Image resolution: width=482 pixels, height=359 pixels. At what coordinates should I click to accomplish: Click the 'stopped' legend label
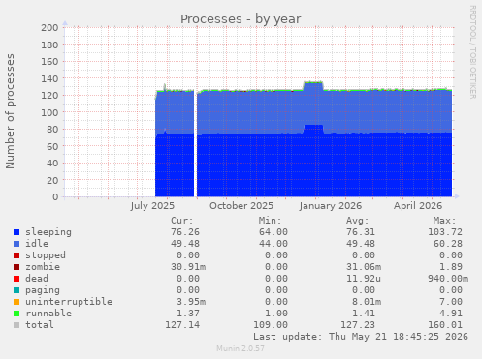point(46,255)
